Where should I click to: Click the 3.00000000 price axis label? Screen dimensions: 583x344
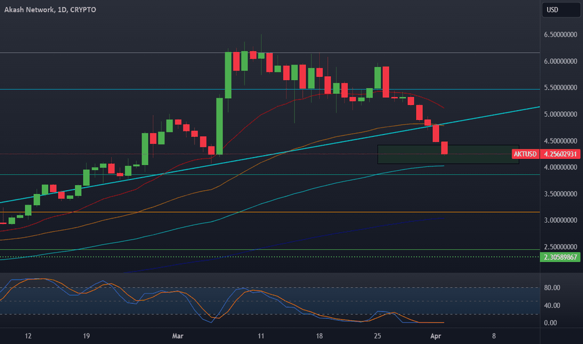pos(560,220)
